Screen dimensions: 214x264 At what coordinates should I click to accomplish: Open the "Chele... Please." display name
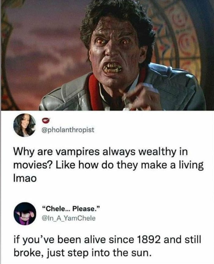point(71,209)
